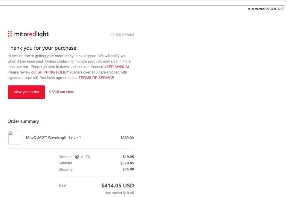Click the mitoredlight red dot-grid logo icon
287x197 pixels.
[x=10, y=34]
